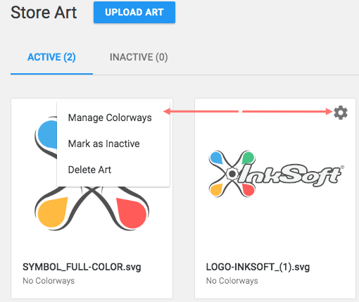Click the UPLOAD ART button

pos(134,12)
